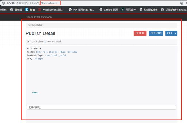The width and height of the screenshot is (187, 123).
Task: Open the k8s测试发布 bookmark
Action: pyautogui.click(x=148, y=10)
